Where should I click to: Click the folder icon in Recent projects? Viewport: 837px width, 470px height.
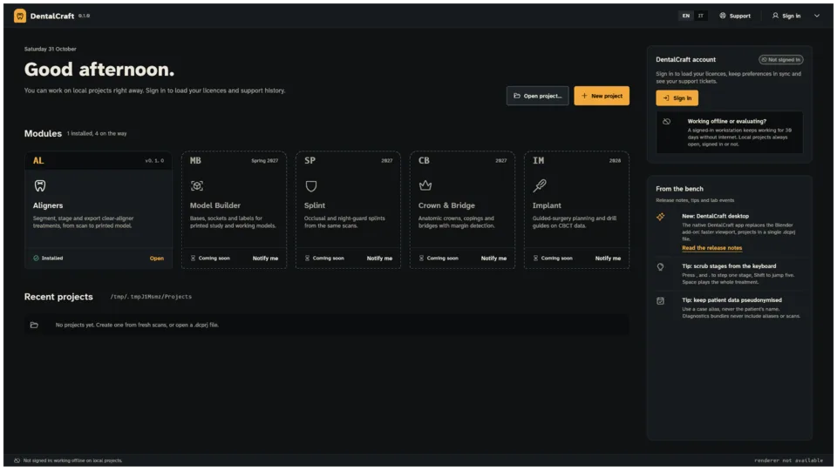34,325
